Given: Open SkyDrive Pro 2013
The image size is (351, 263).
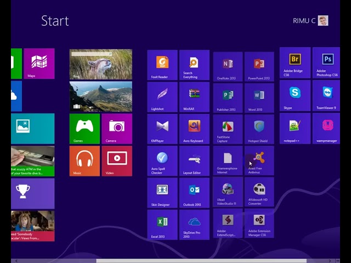Looking at the screenshot, I should click(x=194, y=225).
